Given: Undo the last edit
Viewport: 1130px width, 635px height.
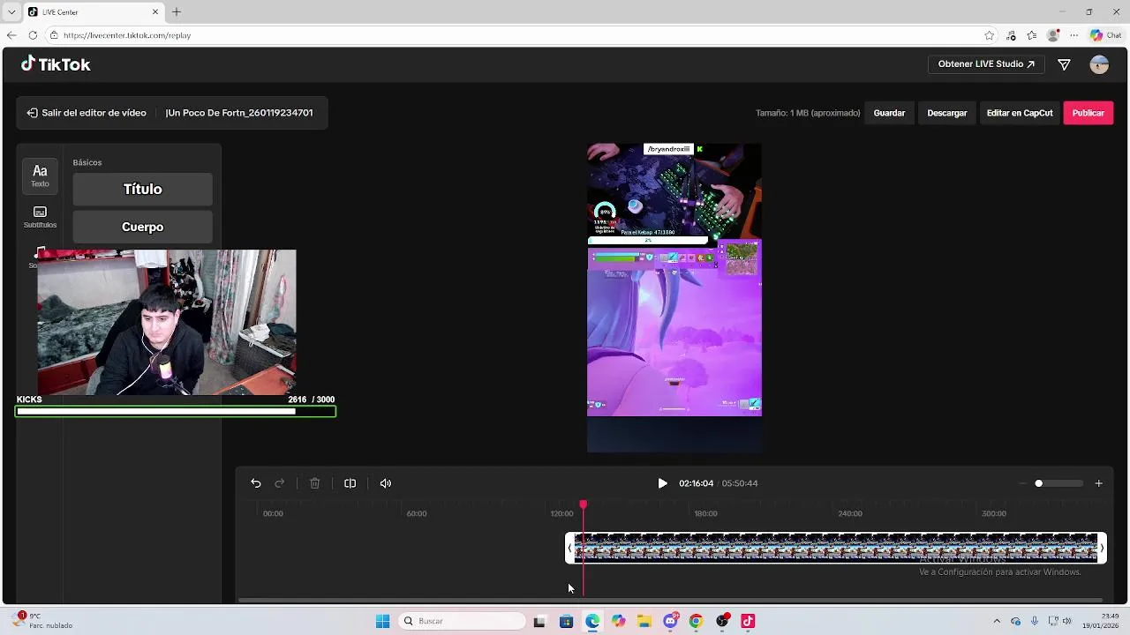Looking at the screenshot, I should pyautogui.click(x=256, y=483).
